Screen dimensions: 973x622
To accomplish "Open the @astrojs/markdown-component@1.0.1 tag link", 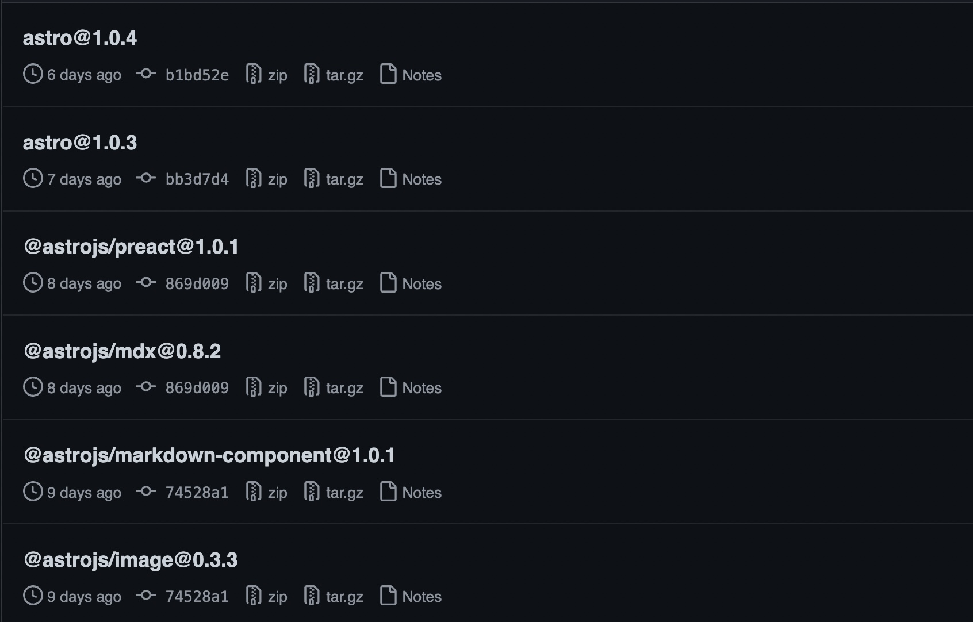I will pos(209,455).
